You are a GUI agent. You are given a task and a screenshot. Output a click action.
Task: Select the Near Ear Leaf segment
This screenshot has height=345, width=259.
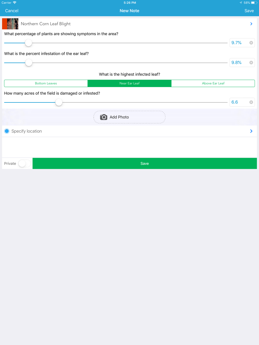tap(129, 83)
